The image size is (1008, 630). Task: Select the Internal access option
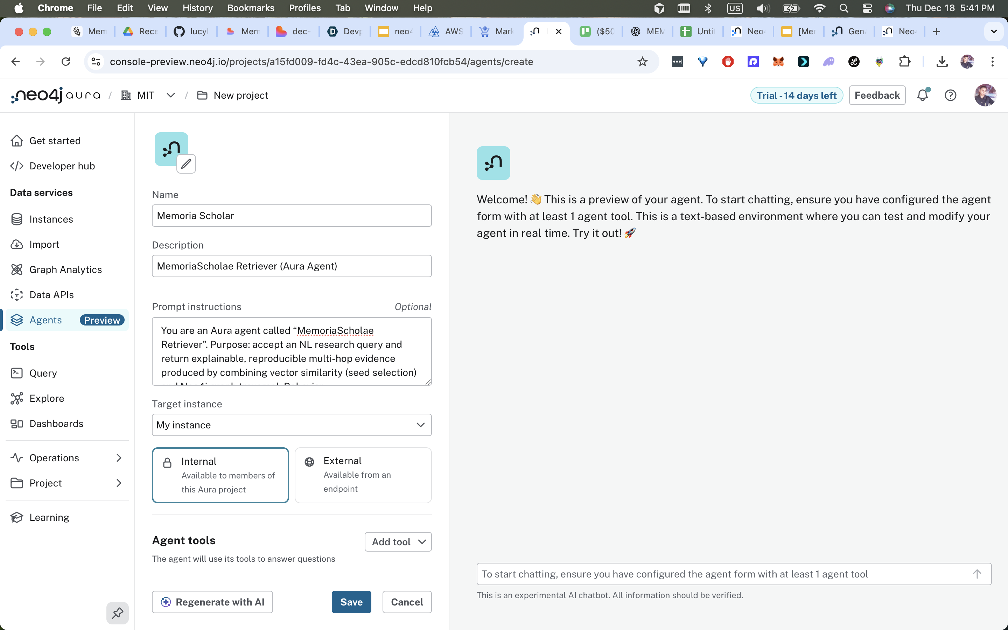click(x=220, y=475)
